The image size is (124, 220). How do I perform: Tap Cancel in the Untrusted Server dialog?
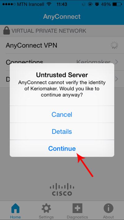coord(62,114)
